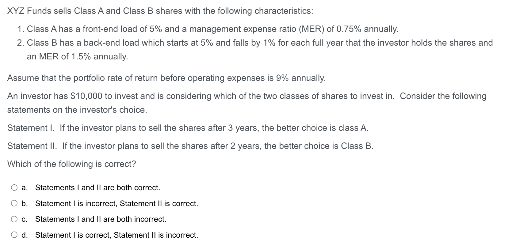
Task: Click the $10,000 investor paragraph
Action: tap(246, 96)
